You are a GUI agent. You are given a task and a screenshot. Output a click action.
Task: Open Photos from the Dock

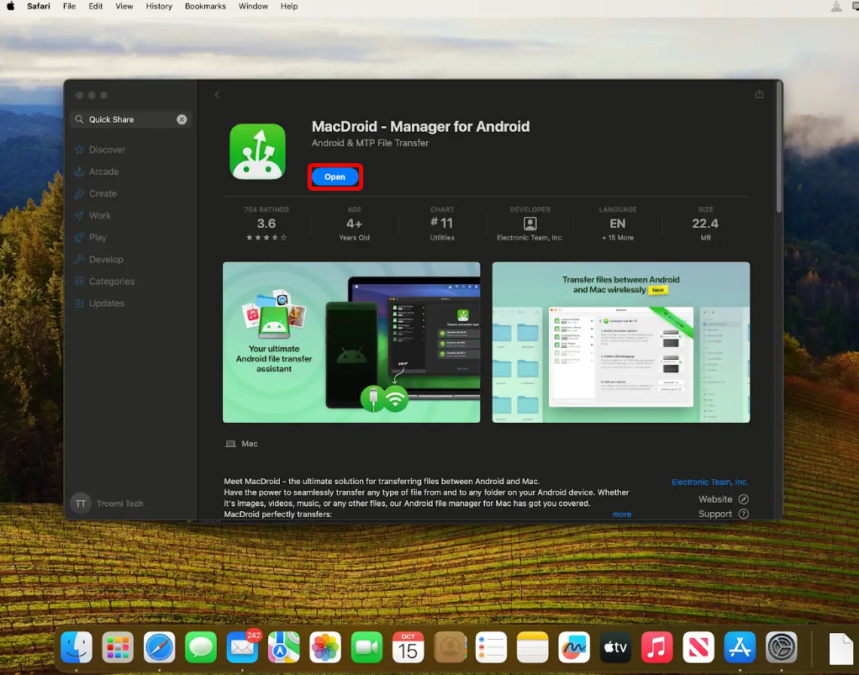[325, 647]
